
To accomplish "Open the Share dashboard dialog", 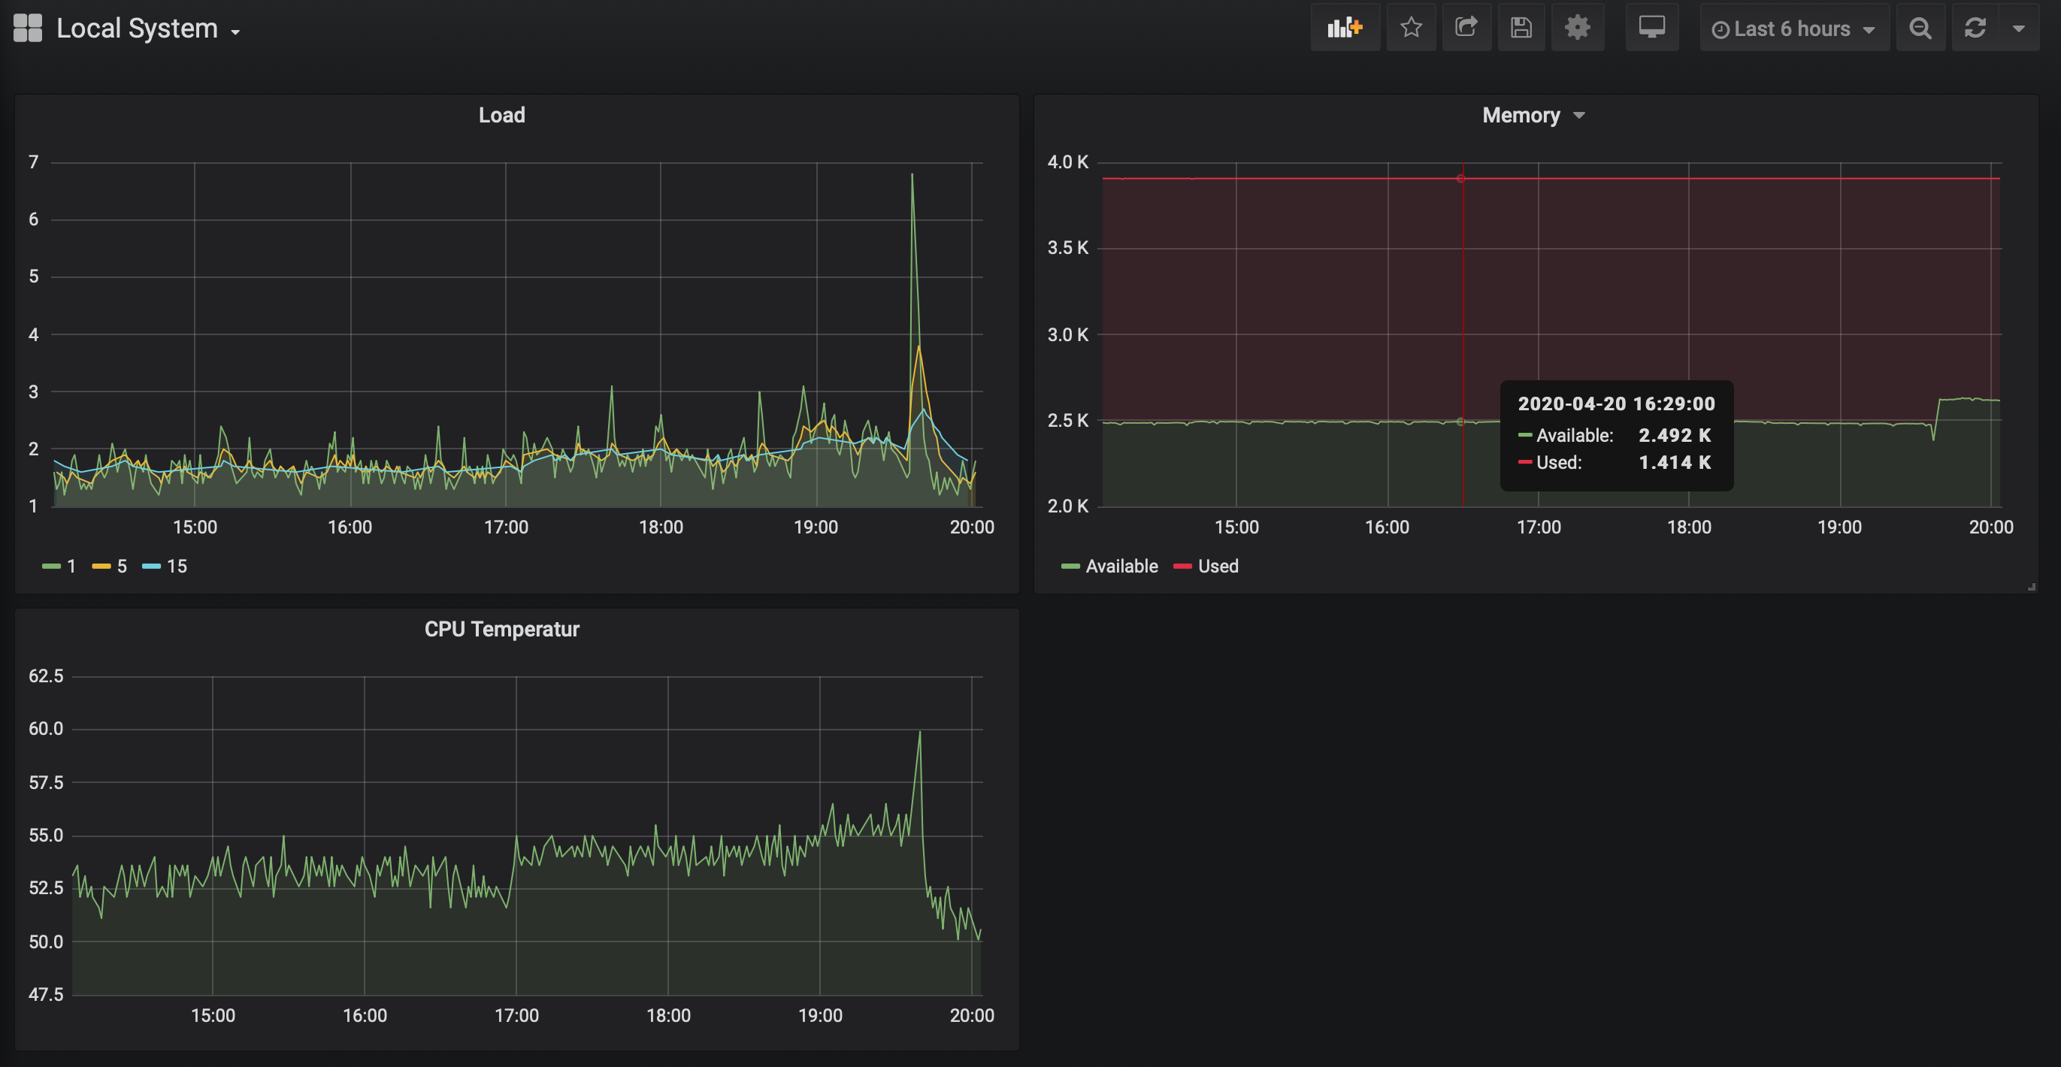I will click(x=1466, y=28).
